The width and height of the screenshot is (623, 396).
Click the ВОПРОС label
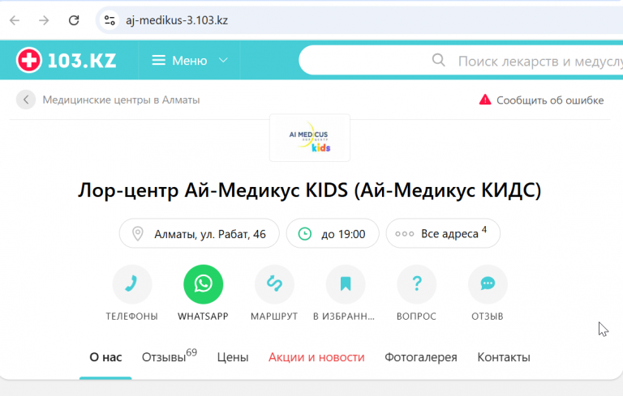tap(416, 317)
